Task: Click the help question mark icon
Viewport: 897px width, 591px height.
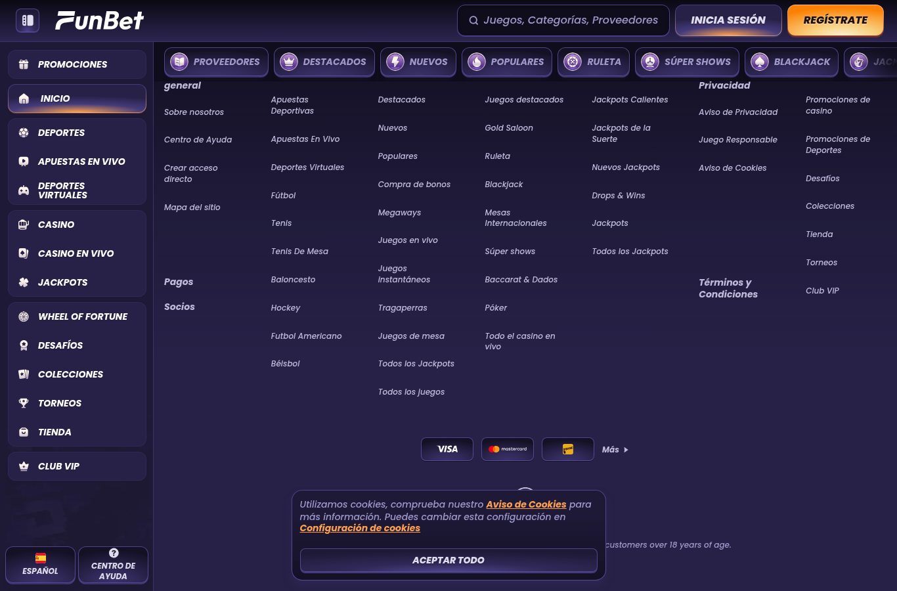Action: (114, 553)
